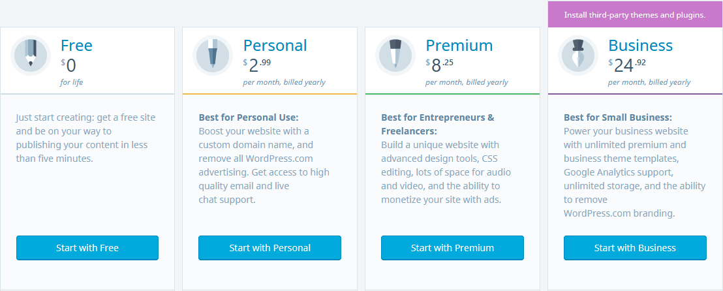This screenshot has height=291, width=723.
Task: Start with the Free plan
Action: coord(87,248)
